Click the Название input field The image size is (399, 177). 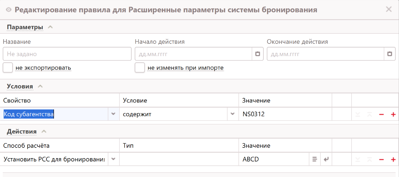point(67,54)
